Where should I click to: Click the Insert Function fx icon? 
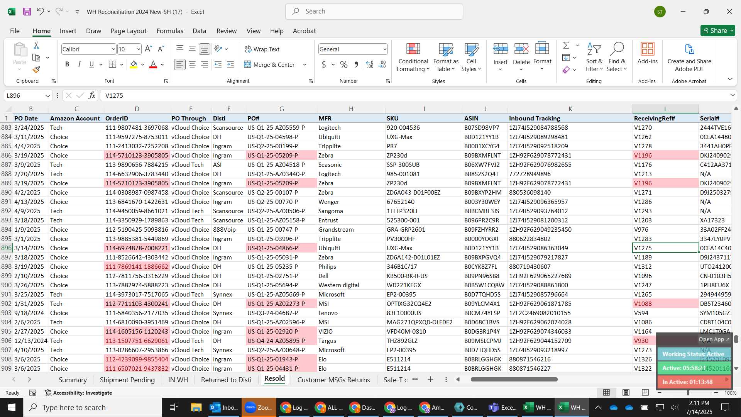pos(92,95)
